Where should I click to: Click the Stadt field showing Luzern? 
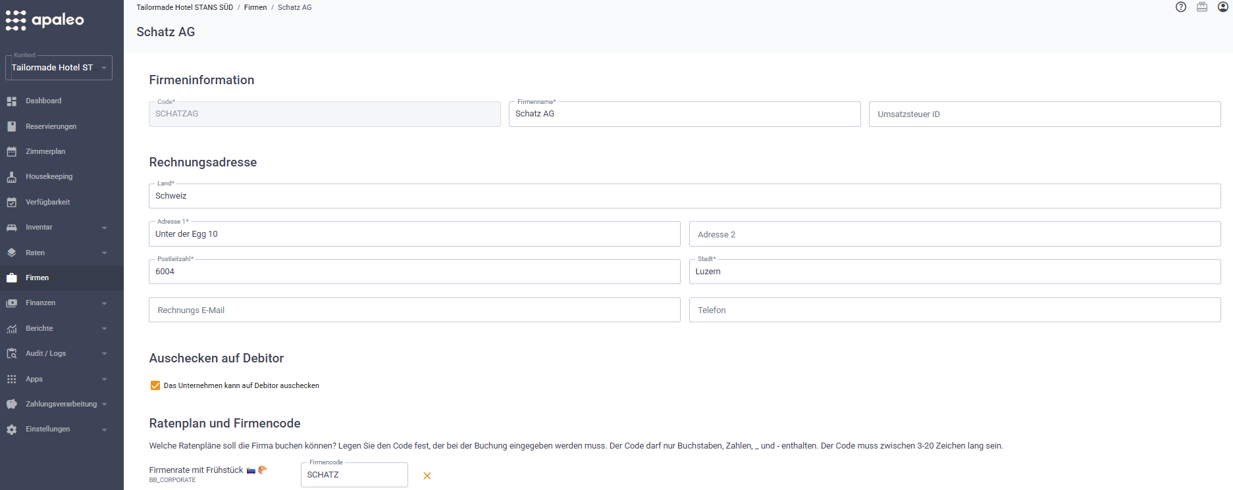[955, 272]
